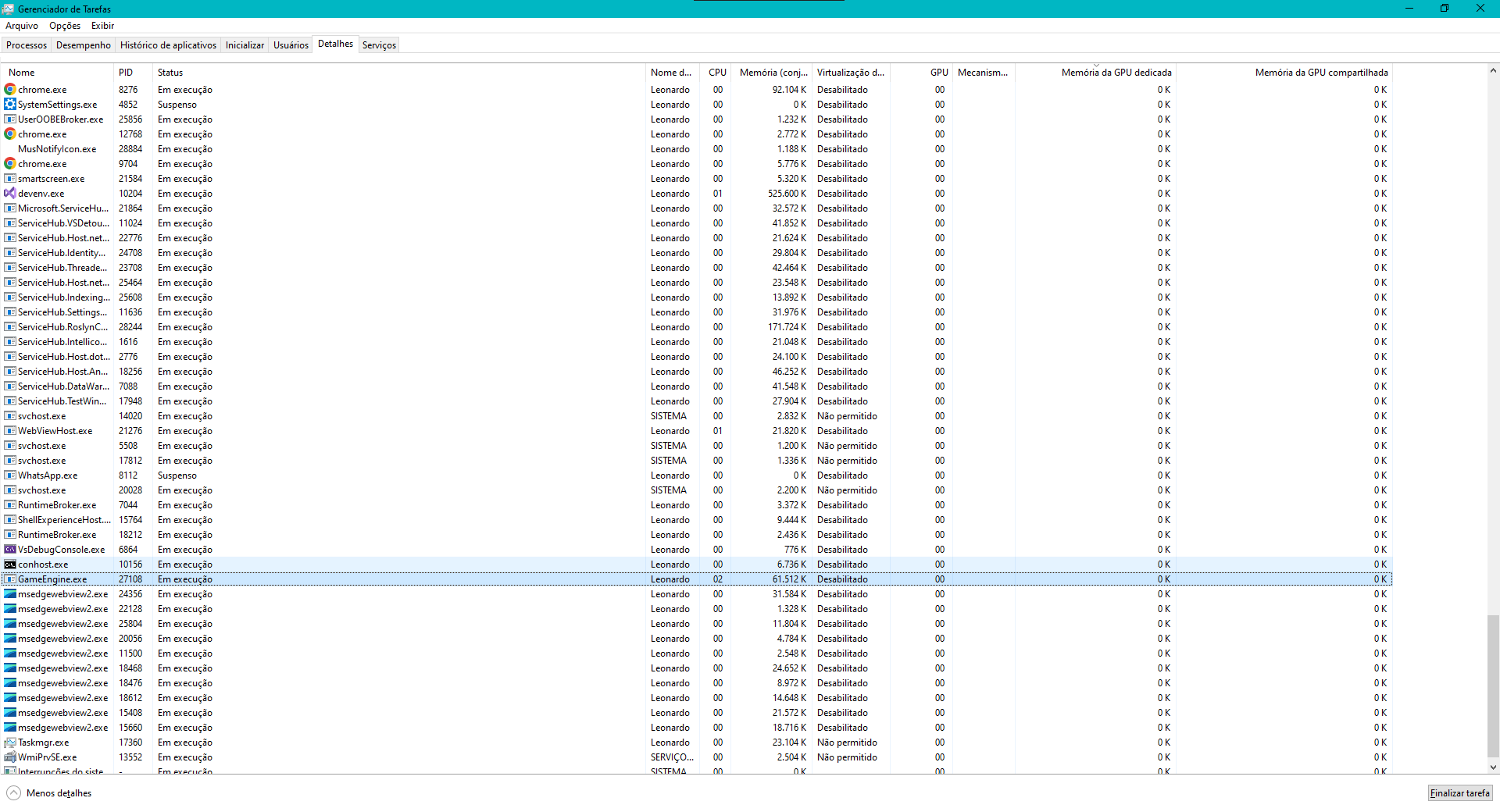Click the WmiPrvSE.exe process icon

click(x=10, y=757)
